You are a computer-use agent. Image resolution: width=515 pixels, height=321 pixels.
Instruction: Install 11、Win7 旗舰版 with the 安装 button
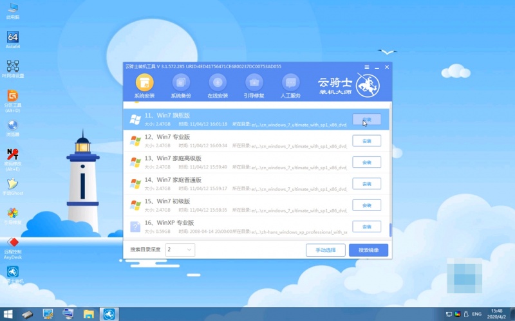pyautogui.click(x=366, y=120)
